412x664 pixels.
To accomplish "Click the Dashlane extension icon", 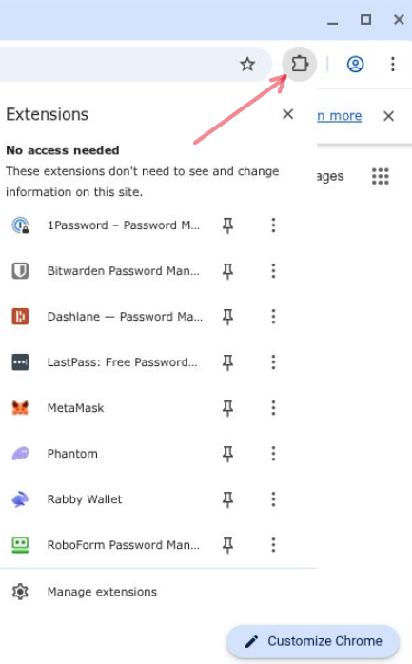I will [x=20, y=317].
